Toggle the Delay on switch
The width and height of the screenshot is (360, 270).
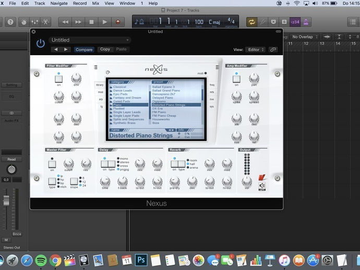105,164
